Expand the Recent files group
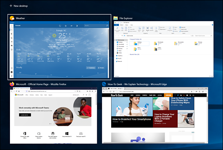 [129, 54]
